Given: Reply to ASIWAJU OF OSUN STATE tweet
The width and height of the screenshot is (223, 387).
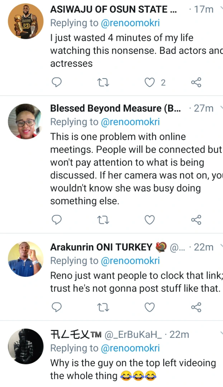Looking at the screenshot, I should tap(57, 83).
